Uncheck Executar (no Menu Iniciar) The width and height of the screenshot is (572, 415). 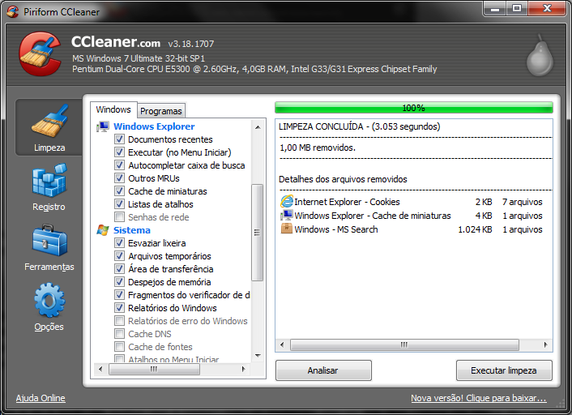119,152
